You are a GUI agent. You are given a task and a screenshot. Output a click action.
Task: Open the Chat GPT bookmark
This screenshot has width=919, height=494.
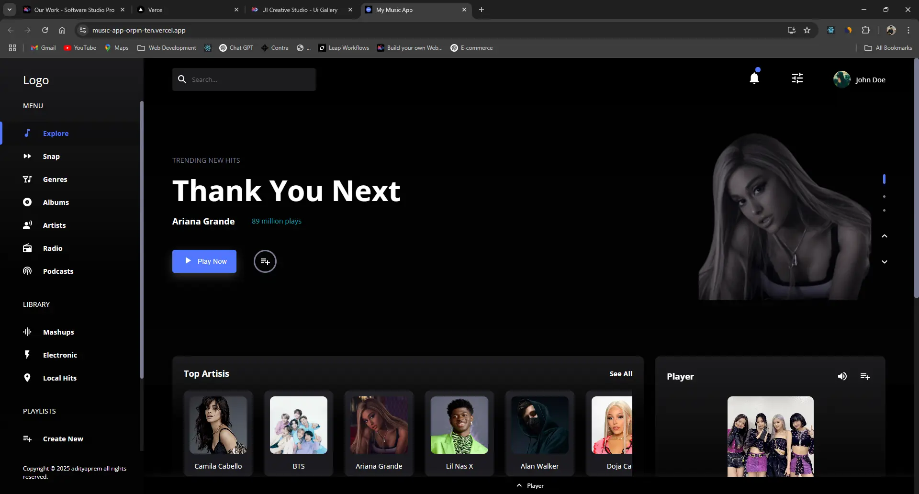tap(236, 48)
